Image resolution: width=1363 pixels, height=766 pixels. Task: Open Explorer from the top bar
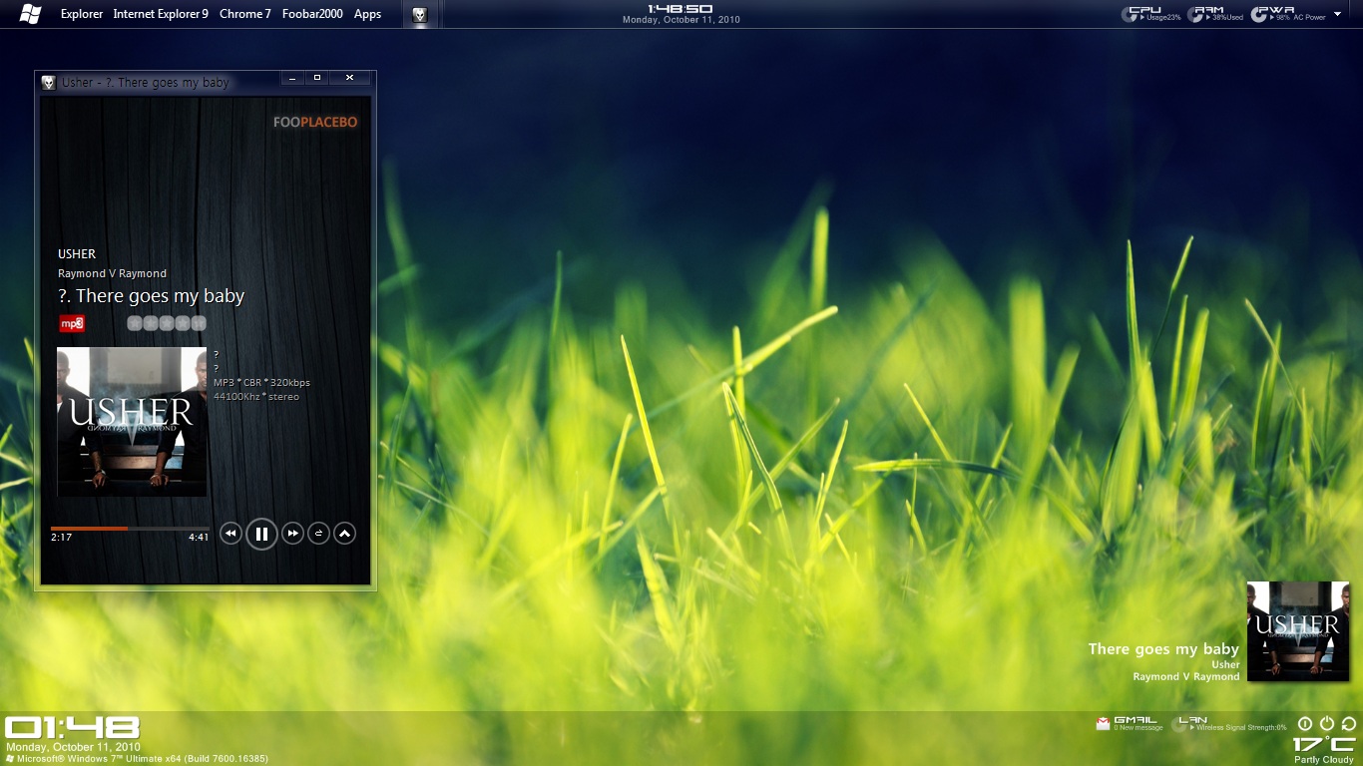82,14
